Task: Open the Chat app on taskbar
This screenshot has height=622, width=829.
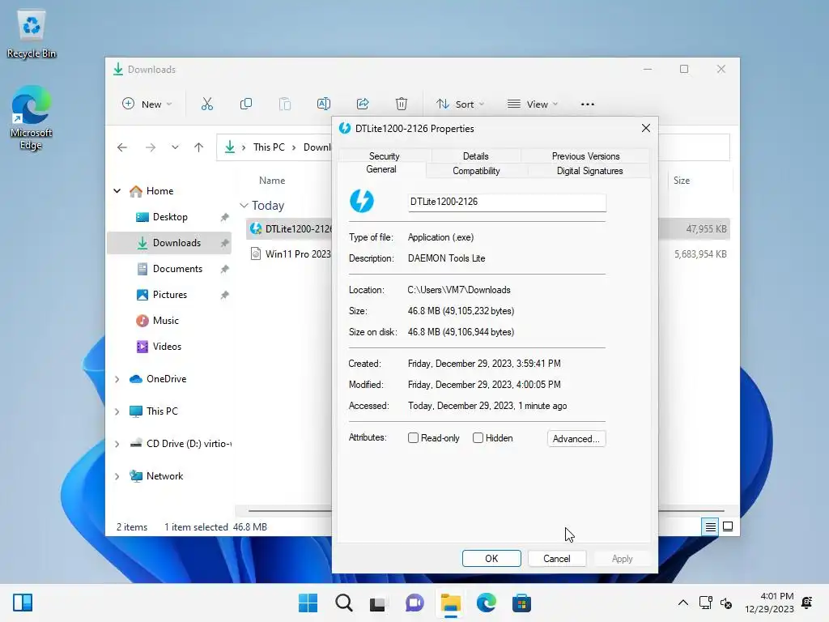Action: coord(414,603)
